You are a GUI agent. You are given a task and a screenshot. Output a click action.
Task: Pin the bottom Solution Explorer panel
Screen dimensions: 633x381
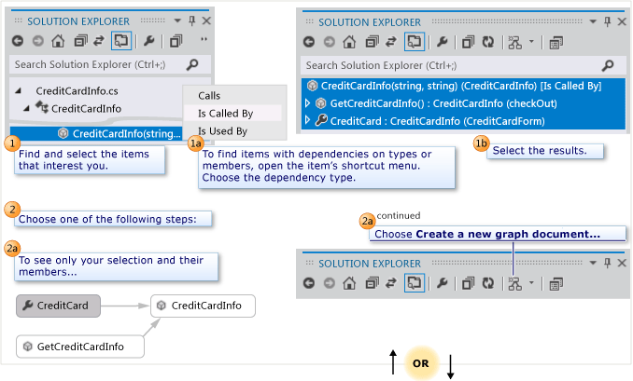point(607,263)
